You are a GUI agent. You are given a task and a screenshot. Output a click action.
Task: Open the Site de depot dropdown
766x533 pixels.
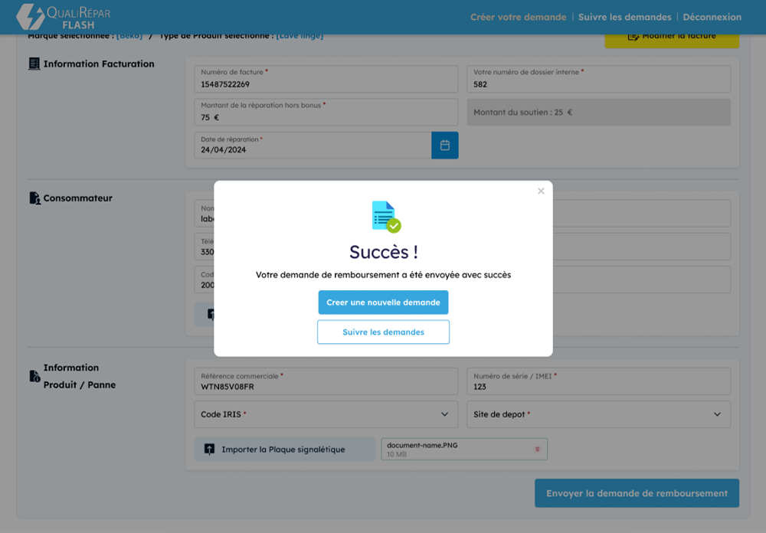[x=598, y=414]
